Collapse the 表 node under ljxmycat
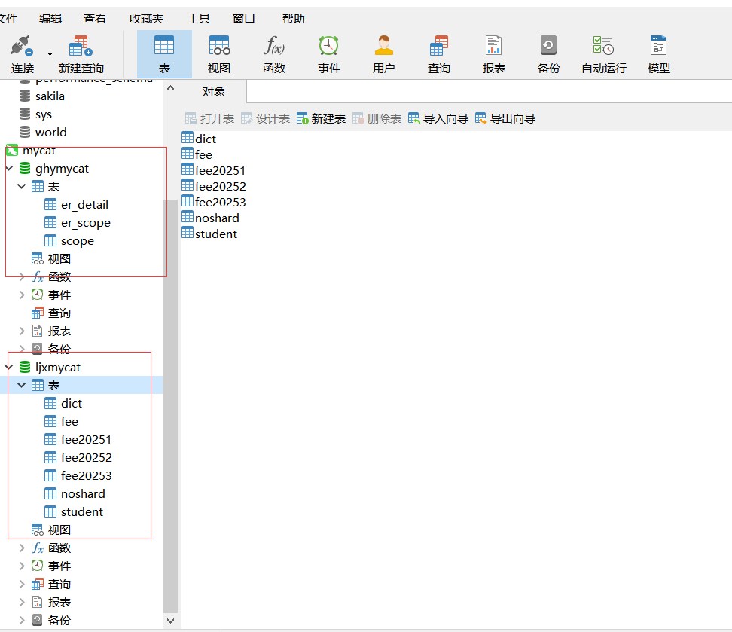The height and width of the screenshot is (632, 732). pos(22,386)
